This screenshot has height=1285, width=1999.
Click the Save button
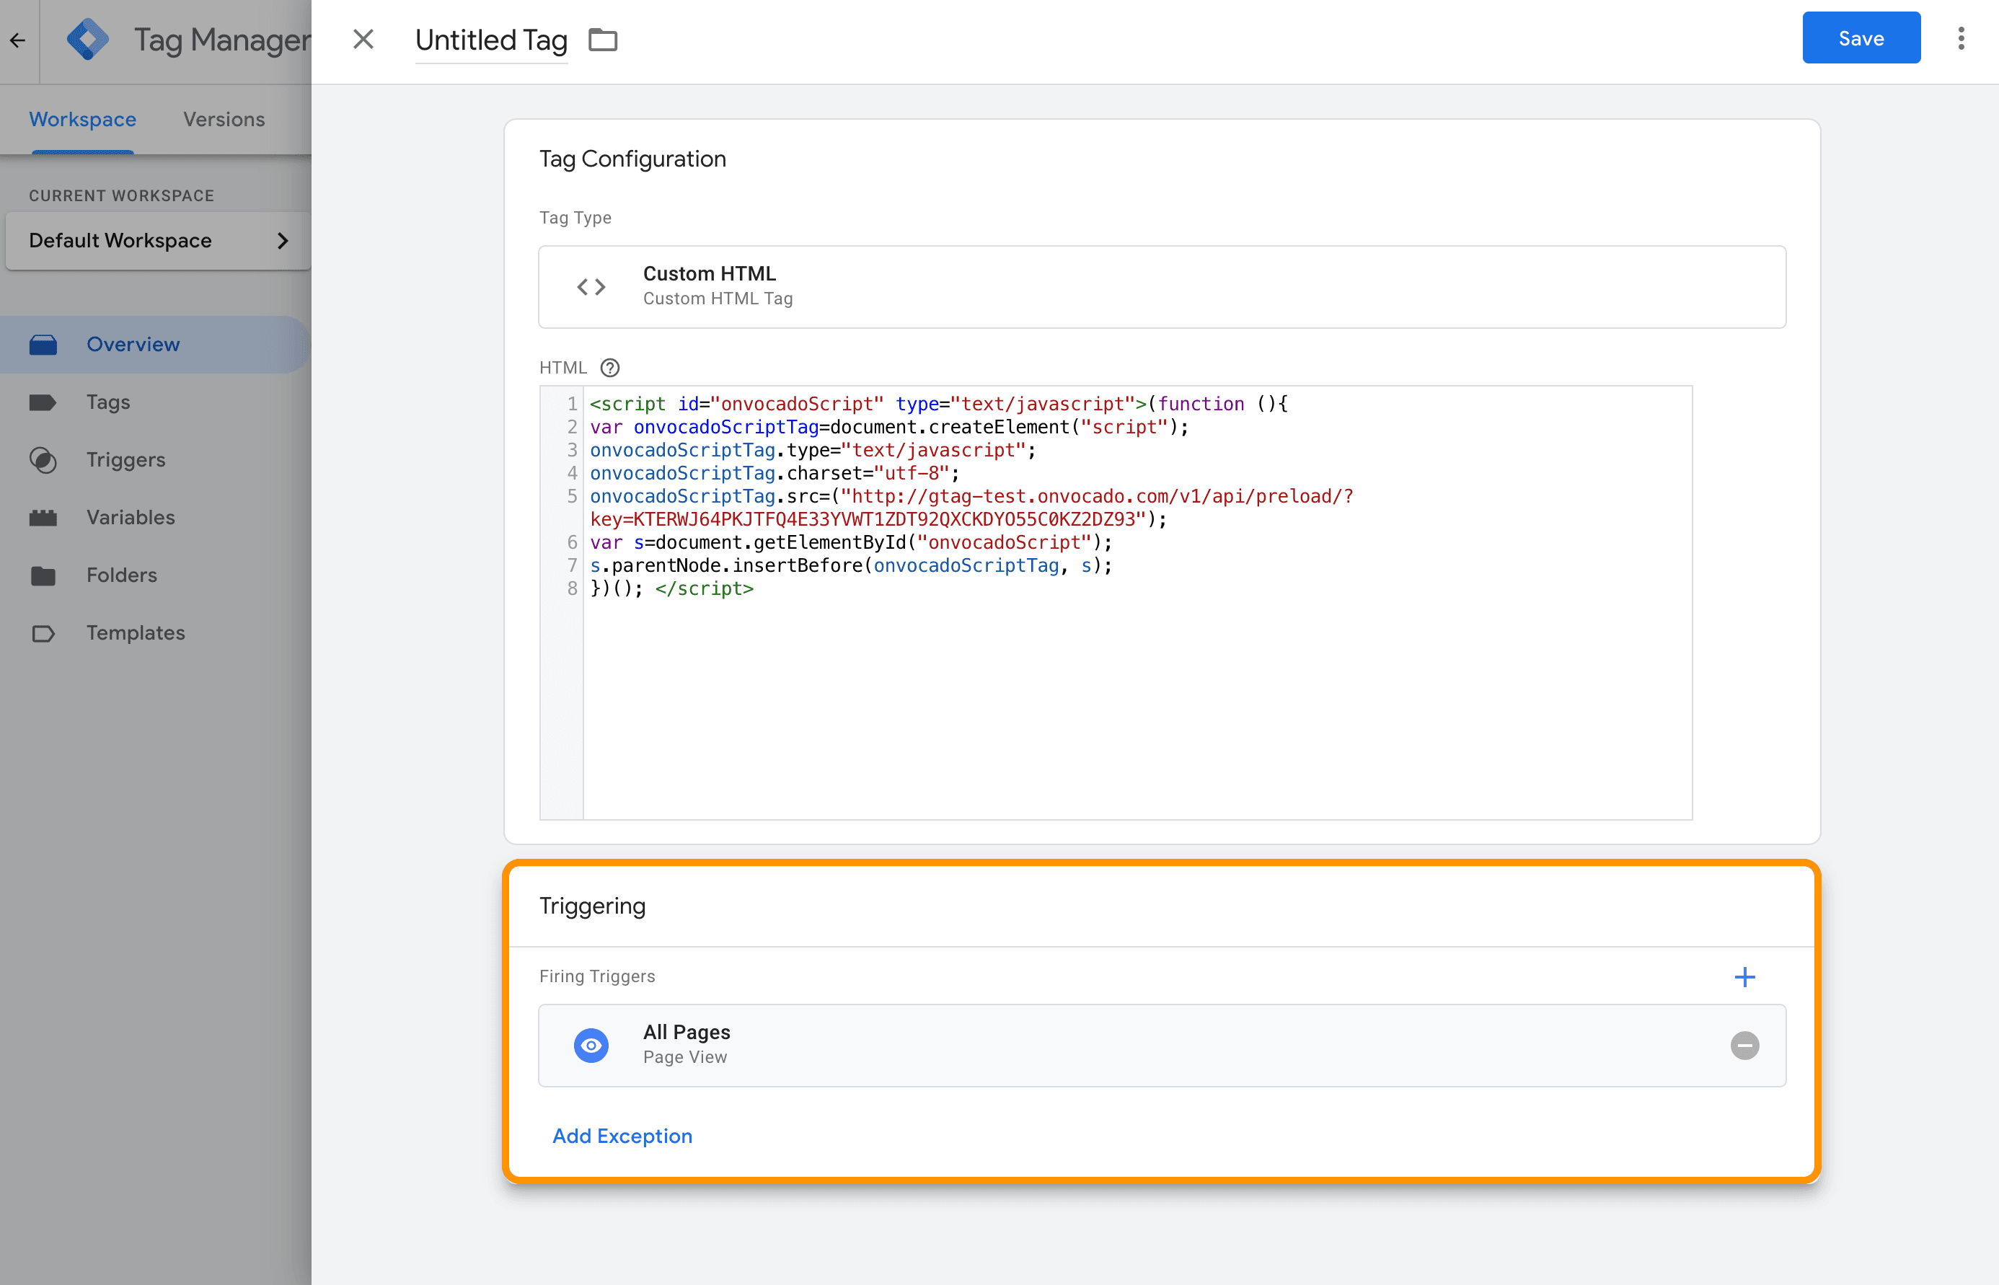point(1861,37)
